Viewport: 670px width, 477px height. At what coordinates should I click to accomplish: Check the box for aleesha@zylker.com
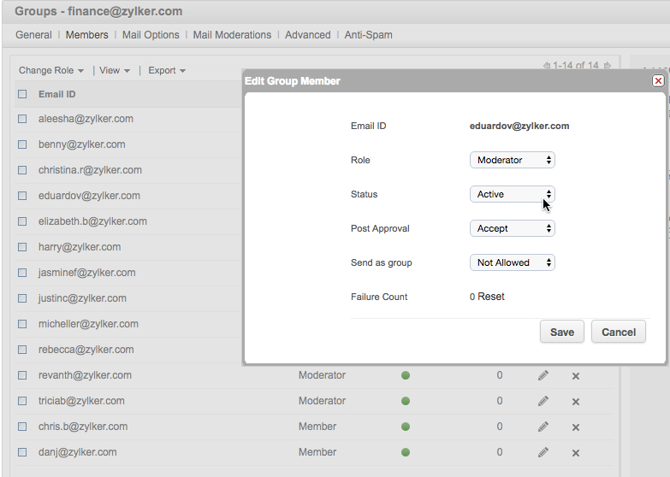coord(23,120)
